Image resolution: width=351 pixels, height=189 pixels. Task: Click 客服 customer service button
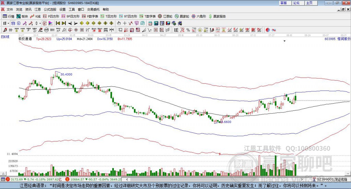coord(286,3)
